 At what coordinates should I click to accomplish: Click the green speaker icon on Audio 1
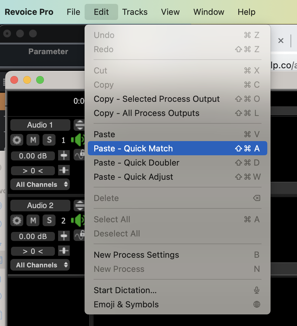pos(77,140)
